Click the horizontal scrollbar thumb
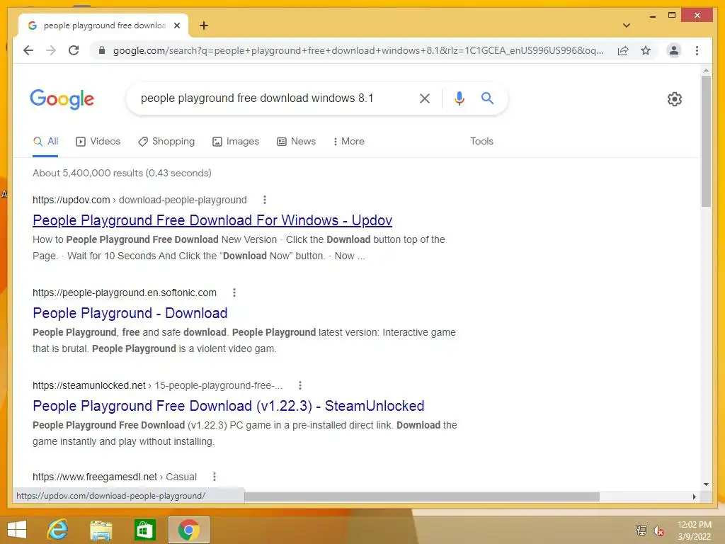Viewport: 725px width, 544px height. coord(422,497)
